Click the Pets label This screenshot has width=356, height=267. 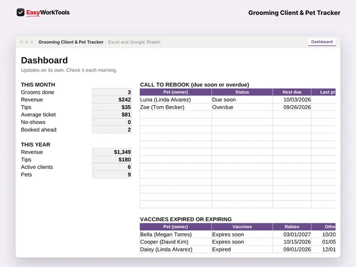[26, 174]
